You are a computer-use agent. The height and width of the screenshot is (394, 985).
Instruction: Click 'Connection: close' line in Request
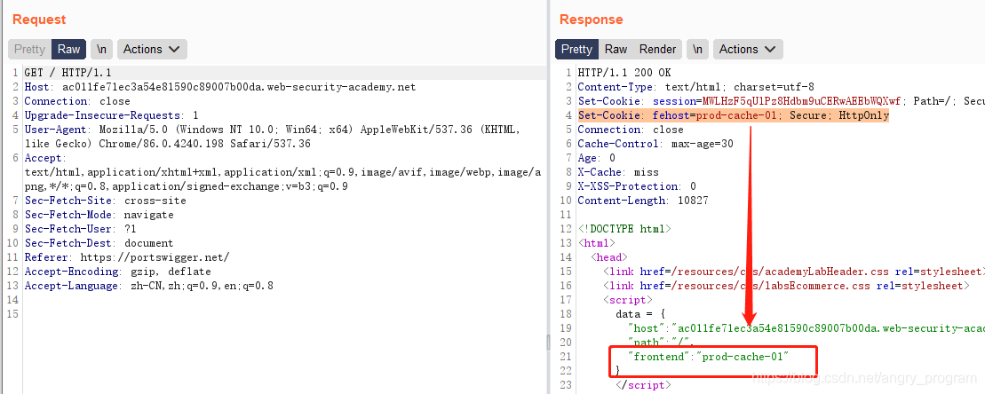coord(77,101)
